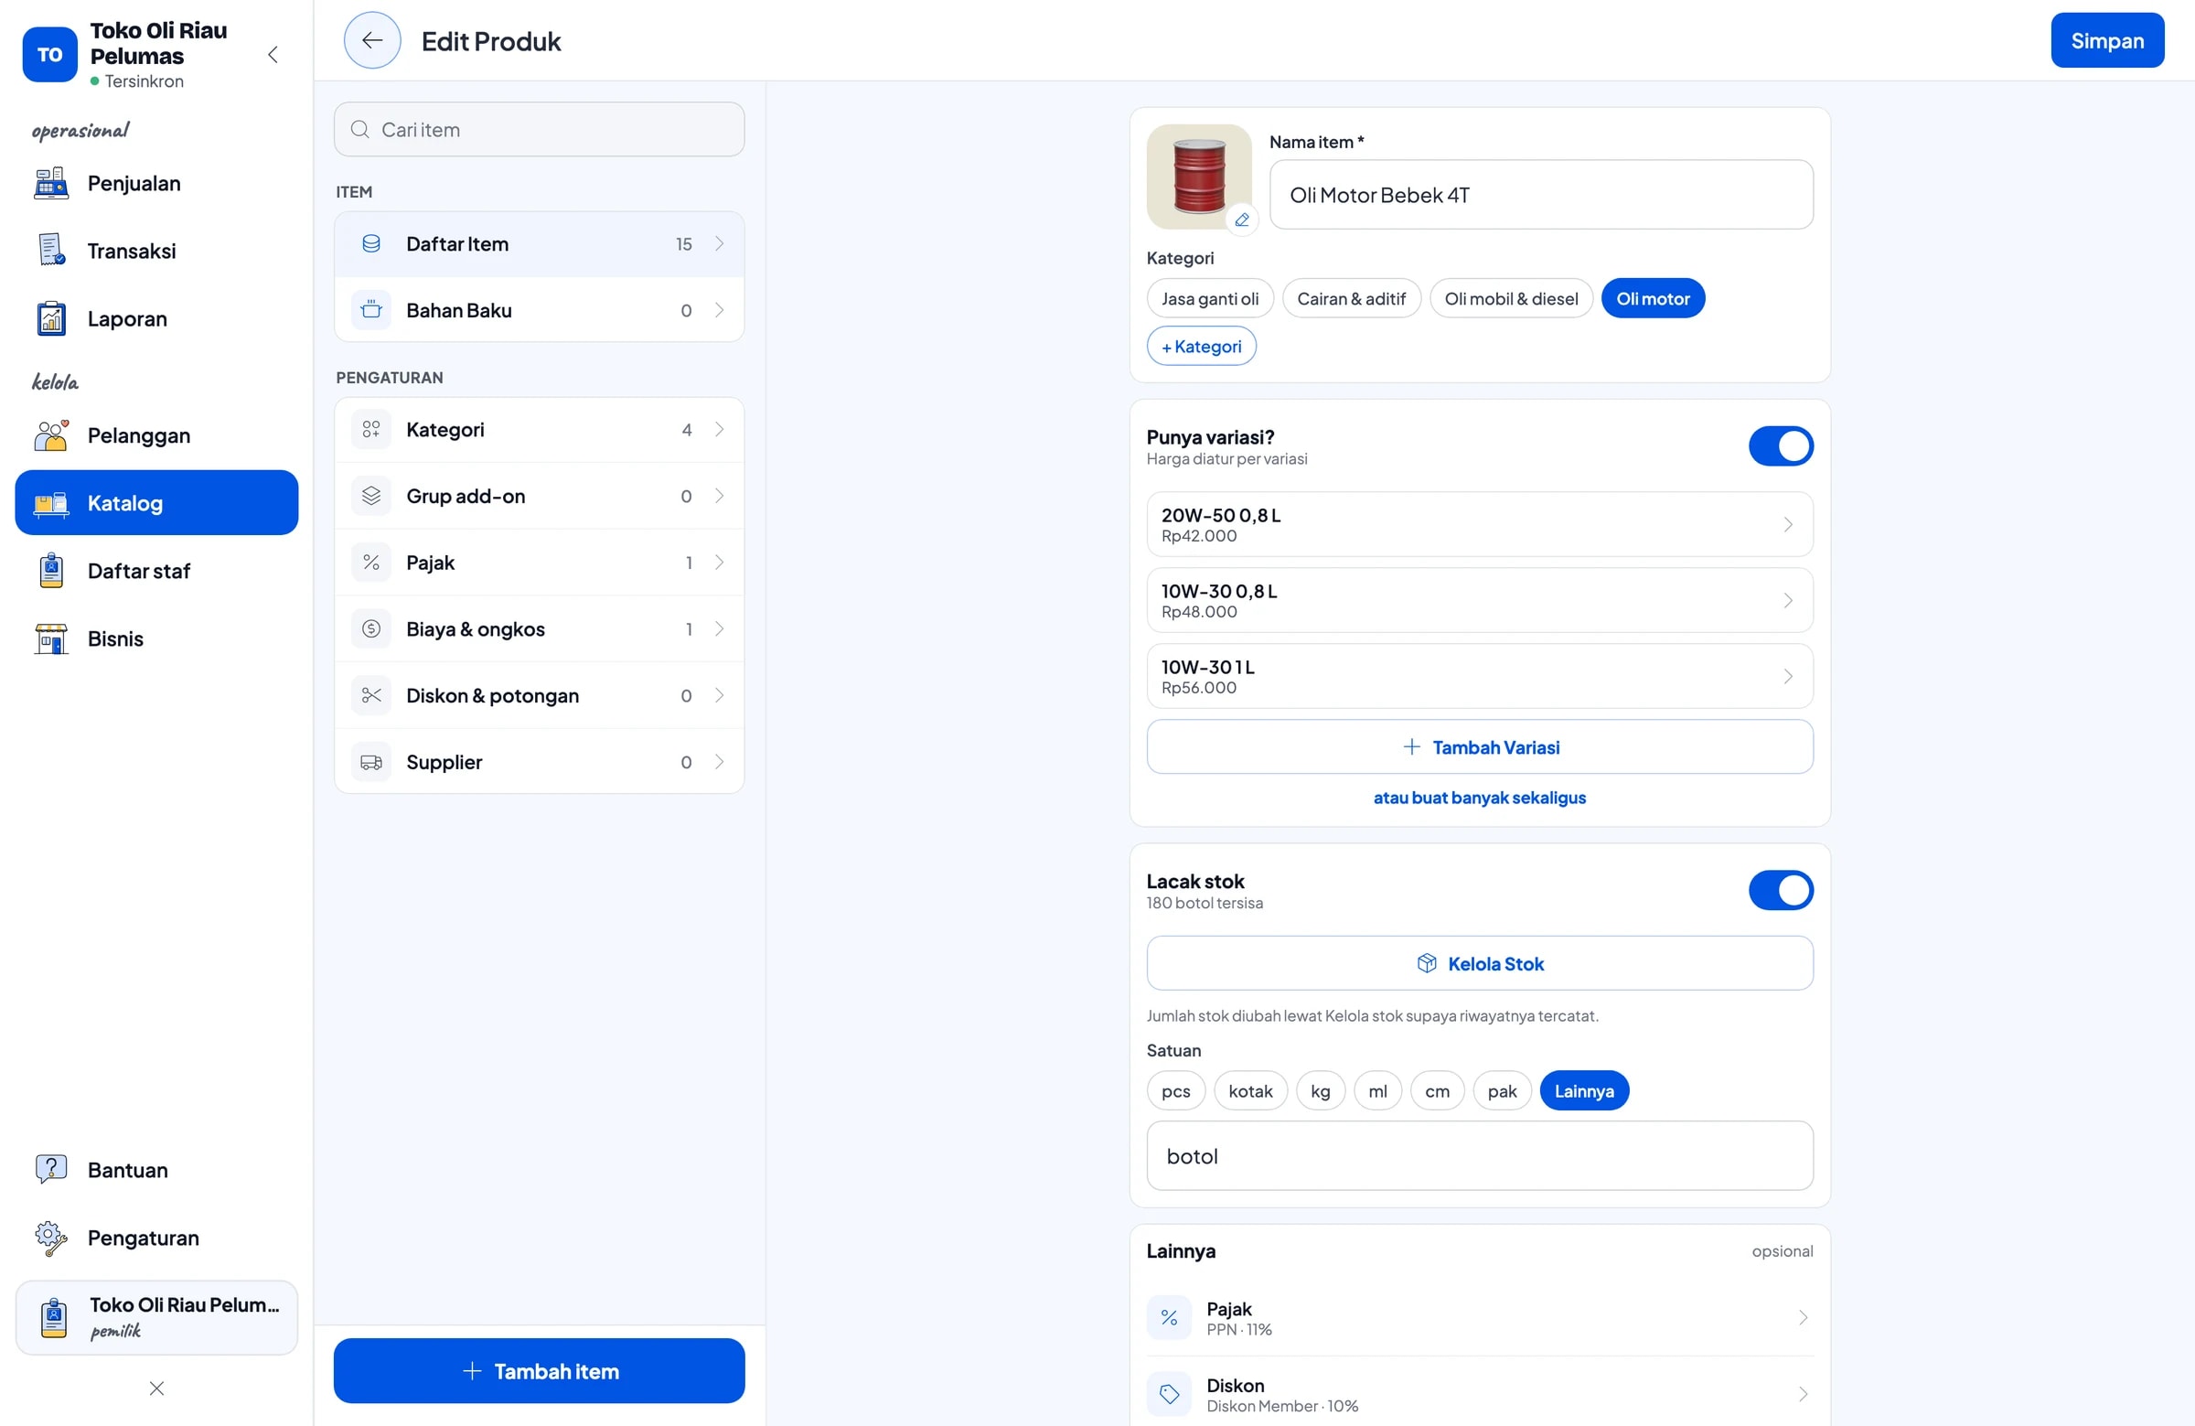Click the Daftar staf badge icon
2195x1426 pixels.
coord(51,571)
